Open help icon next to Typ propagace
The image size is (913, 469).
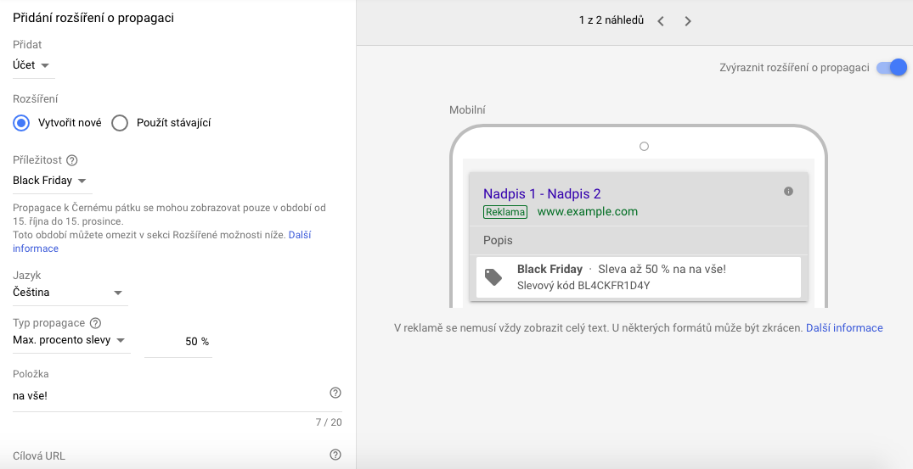tap(95, 323)
